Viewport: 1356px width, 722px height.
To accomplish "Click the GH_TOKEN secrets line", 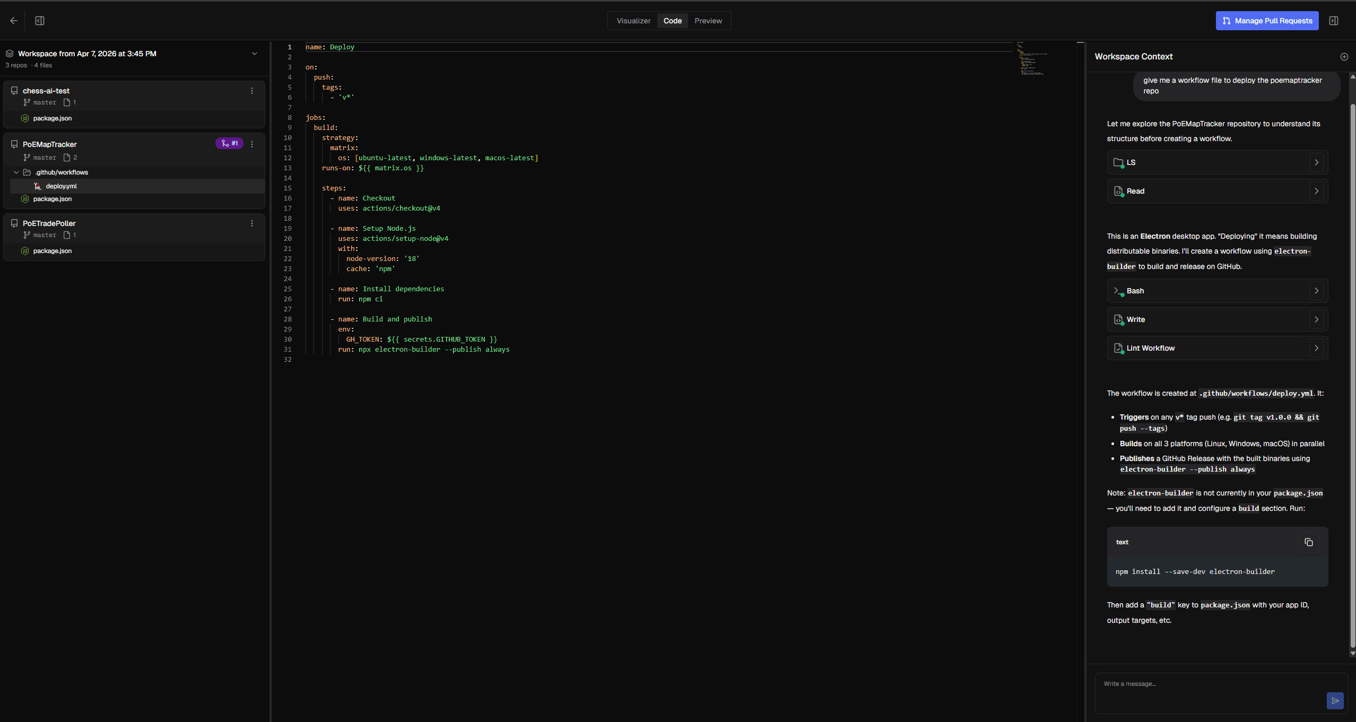I will 421,340.
